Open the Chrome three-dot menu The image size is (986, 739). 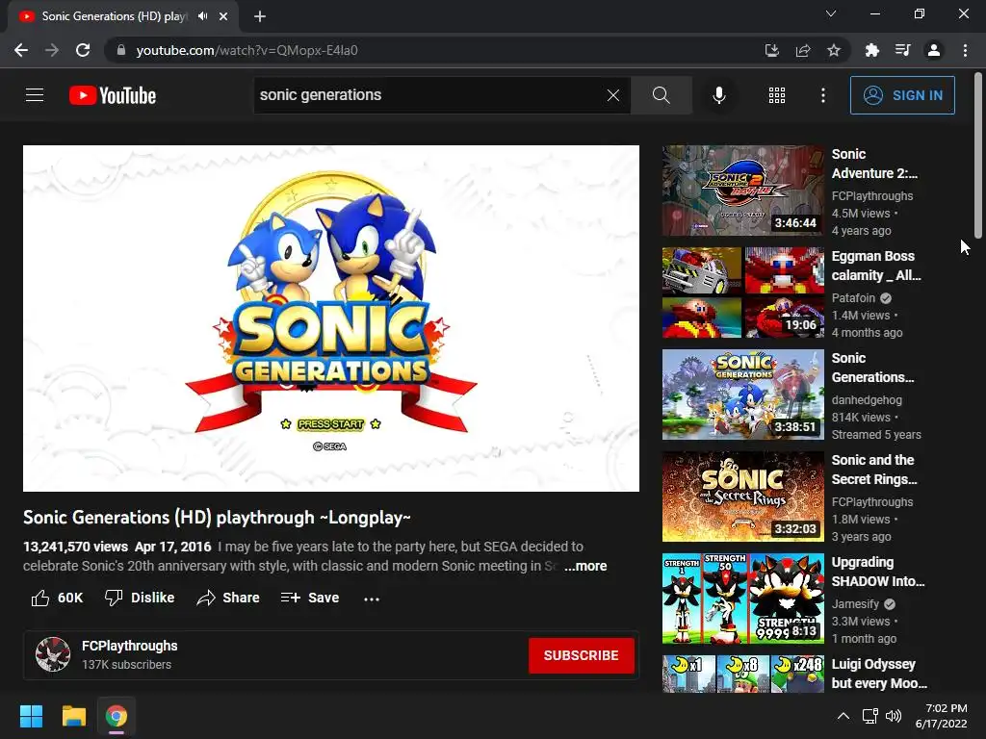click(x=965, y=50)
